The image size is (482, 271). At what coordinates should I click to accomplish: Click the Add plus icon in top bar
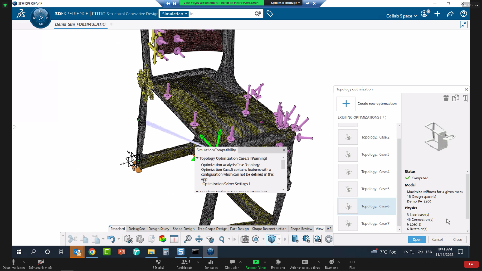(437, 14)
